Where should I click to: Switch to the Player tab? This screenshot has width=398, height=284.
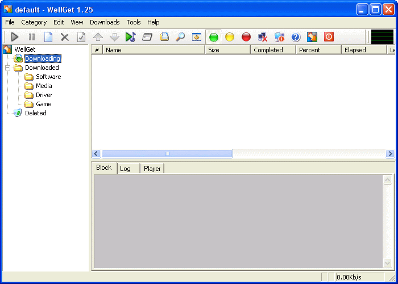[152, 169]
